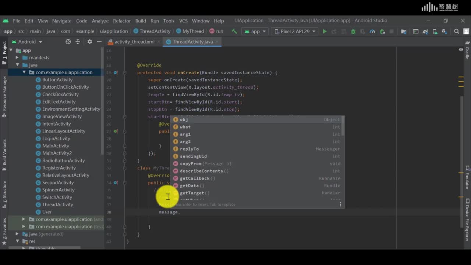
Task: Expand the java (generated) folder
Action: tap(17, 234)
